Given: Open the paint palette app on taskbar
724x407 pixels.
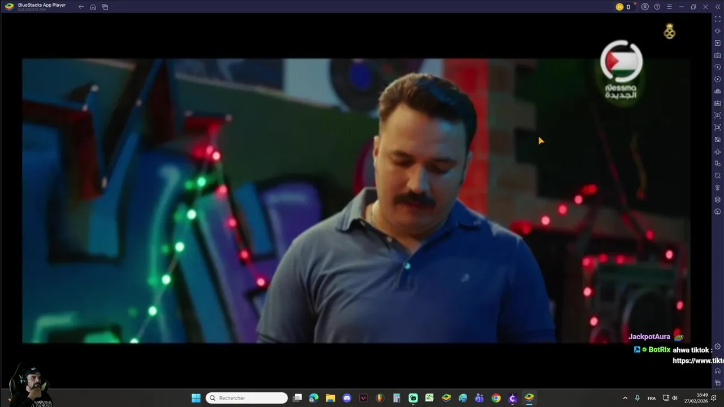Looking at the screenshot, I should click(x=463, y=398).
